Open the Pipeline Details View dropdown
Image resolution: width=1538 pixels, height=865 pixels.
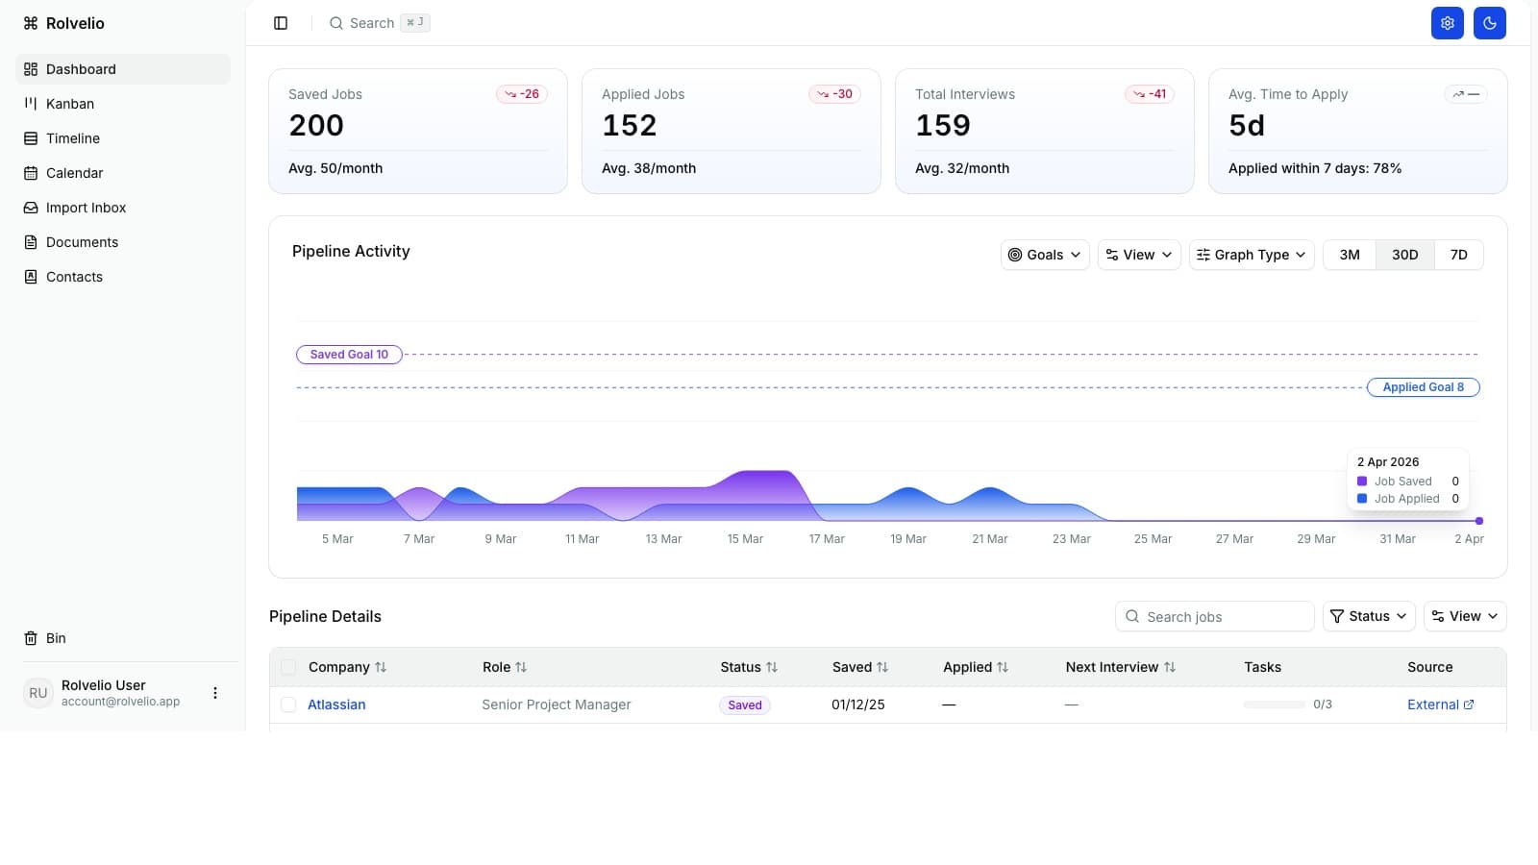tap(1465, 616)
